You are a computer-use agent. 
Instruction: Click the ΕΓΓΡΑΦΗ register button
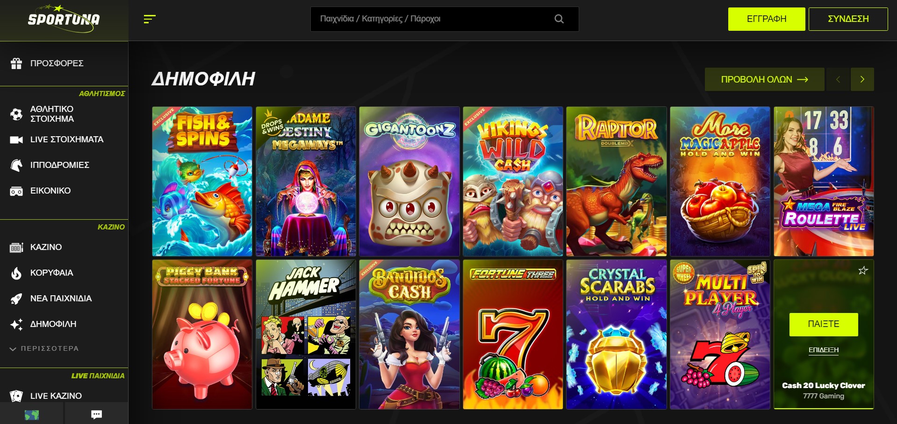tap(767, 19)
